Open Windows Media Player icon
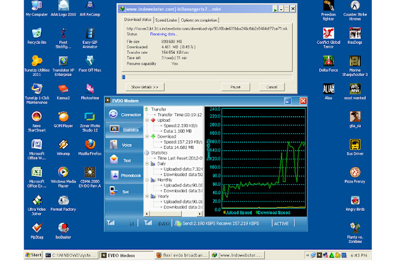This screenshot has height=278, width=396. click(x=63, y=177)
